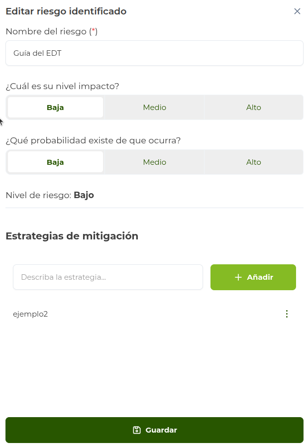The height and width of the screenshot is (447, 307).
Task: Select the ejemplo2 strategy entry
Action: (30, 314)
